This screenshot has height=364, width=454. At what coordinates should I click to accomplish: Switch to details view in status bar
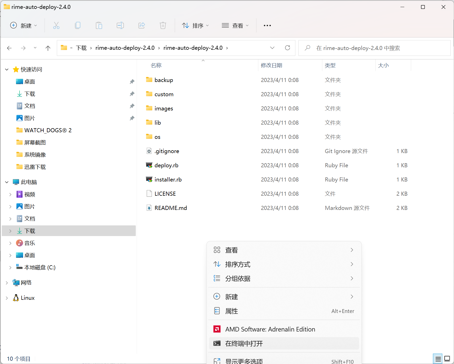coord(438,359)
